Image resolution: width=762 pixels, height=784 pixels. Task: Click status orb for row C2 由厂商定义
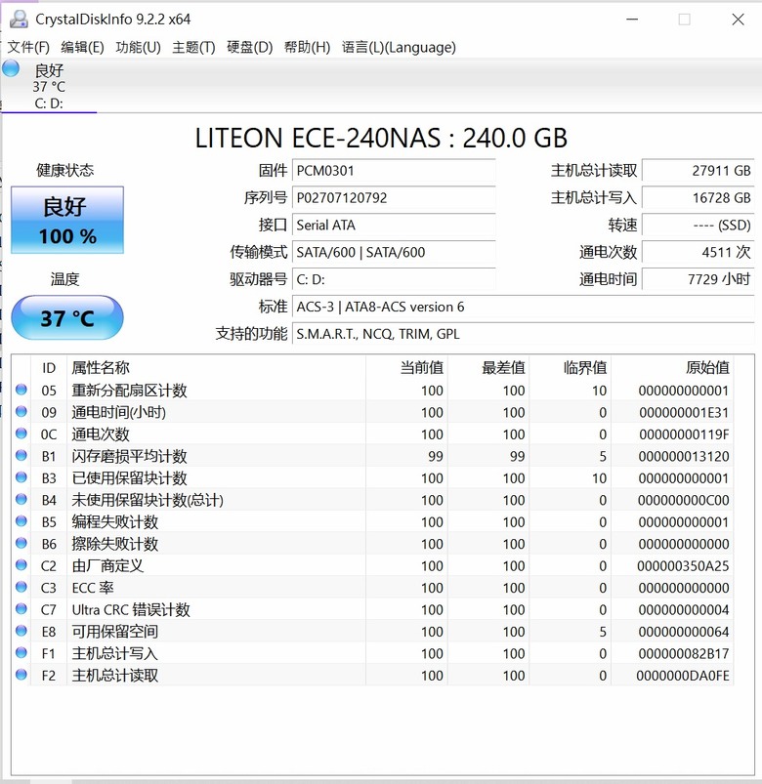tap(21, 565)
